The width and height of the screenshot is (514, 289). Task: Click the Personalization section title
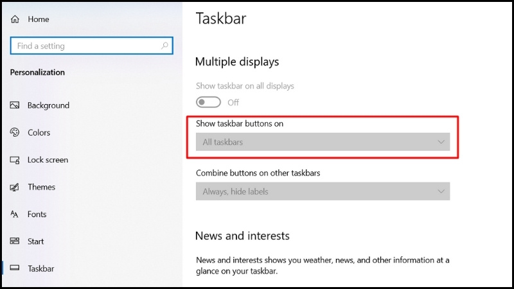(37, 73)
